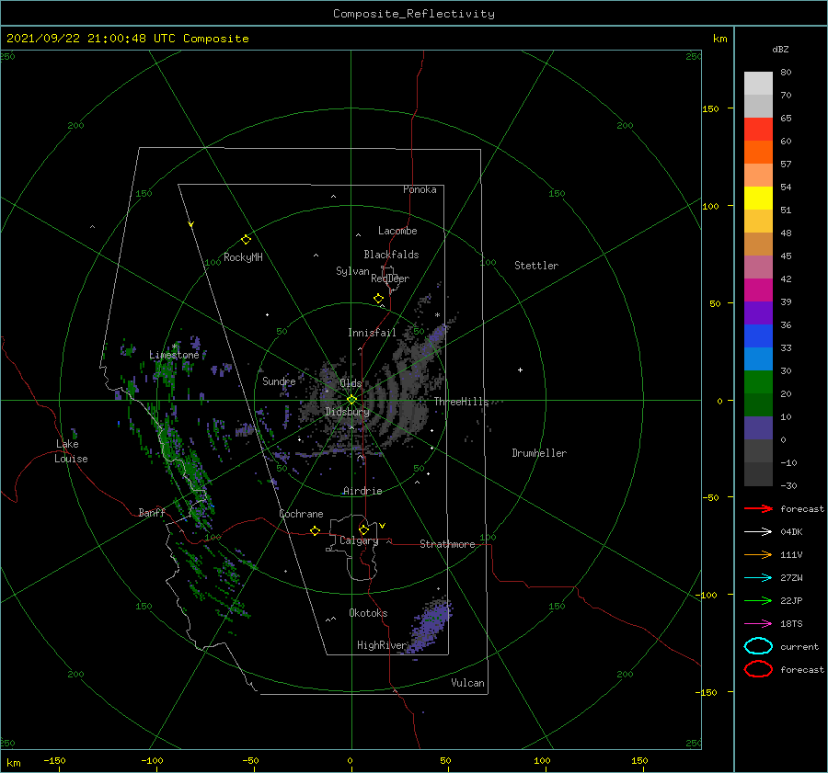Click the Lake Louise label
Viewport: 828px width, 773px height.
coord(71,451)
